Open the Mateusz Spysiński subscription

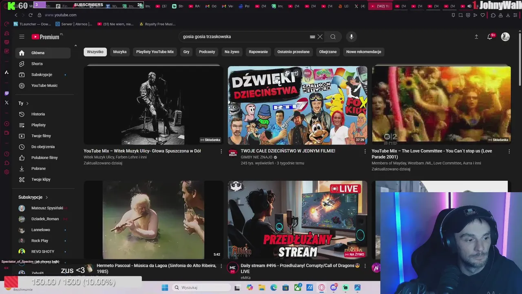[43, 208]
